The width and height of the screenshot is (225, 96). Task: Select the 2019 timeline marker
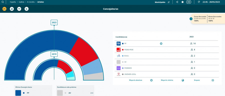point(54,54)
